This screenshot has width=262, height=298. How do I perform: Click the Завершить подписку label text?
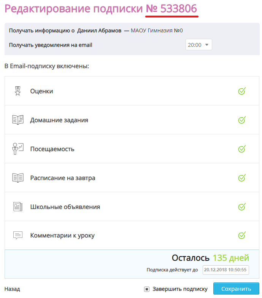180,289
